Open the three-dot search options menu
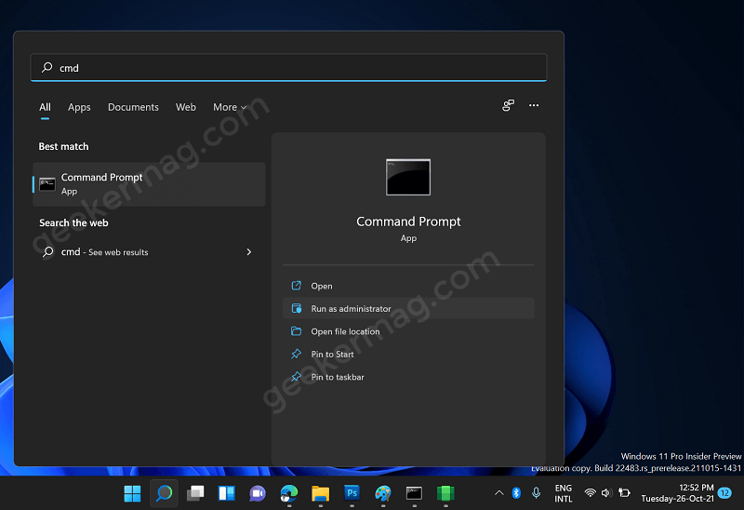Image resolution: width=744 pixels, height=510 pixels. coord(534,105)
